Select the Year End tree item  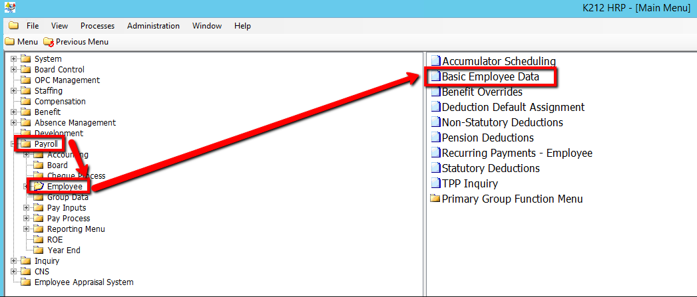tap(64, 250)
